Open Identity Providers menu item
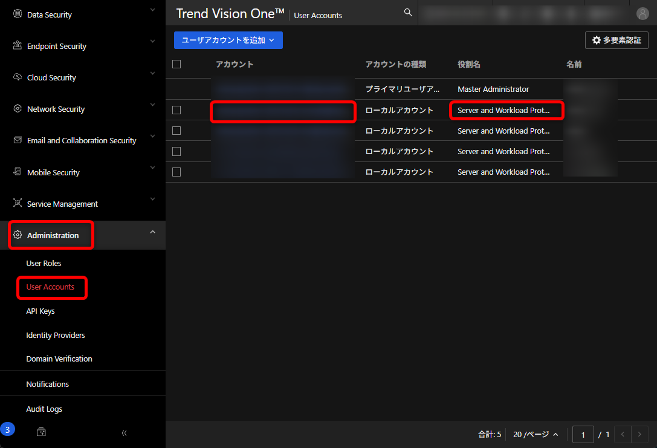Screen dimensions: 657x448 (56, 336)
